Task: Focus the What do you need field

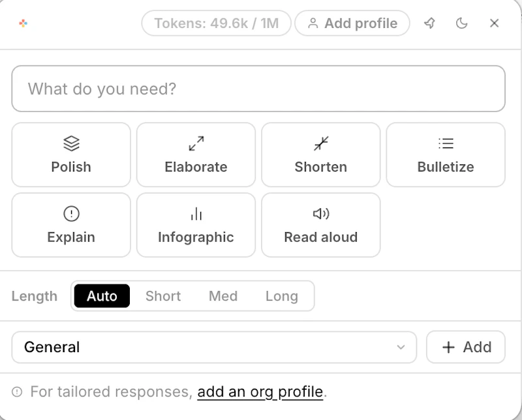Action: tap(258, 89)
